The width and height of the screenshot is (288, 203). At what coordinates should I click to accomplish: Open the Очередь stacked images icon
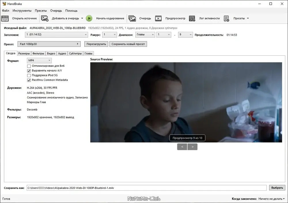132,18
